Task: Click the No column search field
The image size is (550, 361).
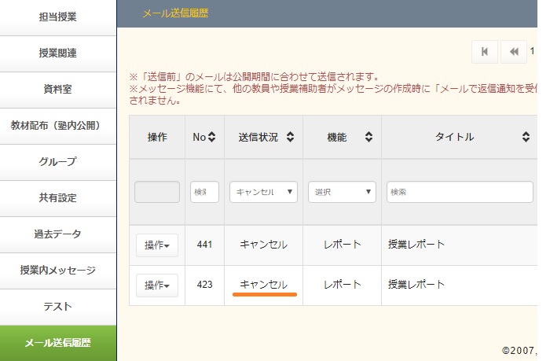Action: 204,192
